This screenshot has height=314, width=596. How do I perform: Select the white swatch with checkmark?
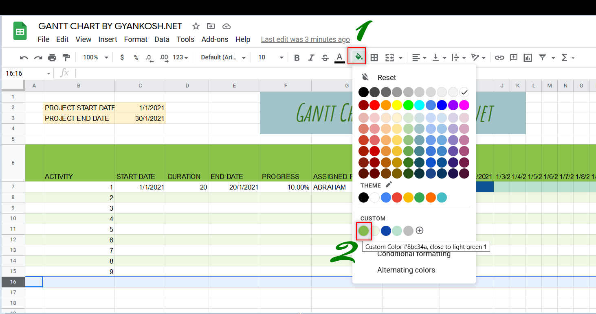pos(464,92)
